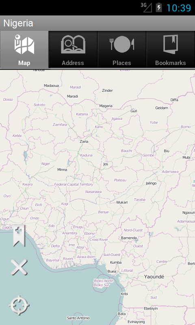Image resolution: width=195 pixels, height=325 pixels.
Task: Switch to the Map tab
Action: [24, 50]
